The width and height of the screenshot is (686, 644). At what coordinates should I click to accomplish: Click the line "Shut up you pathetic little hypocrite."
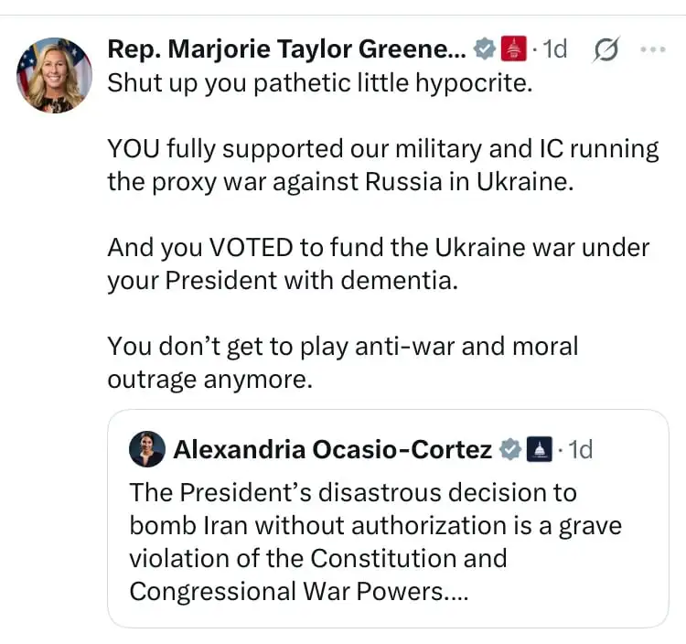319,82
